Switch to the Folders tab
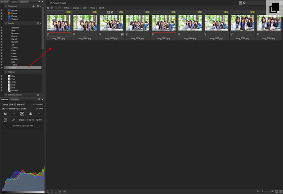 5,2
